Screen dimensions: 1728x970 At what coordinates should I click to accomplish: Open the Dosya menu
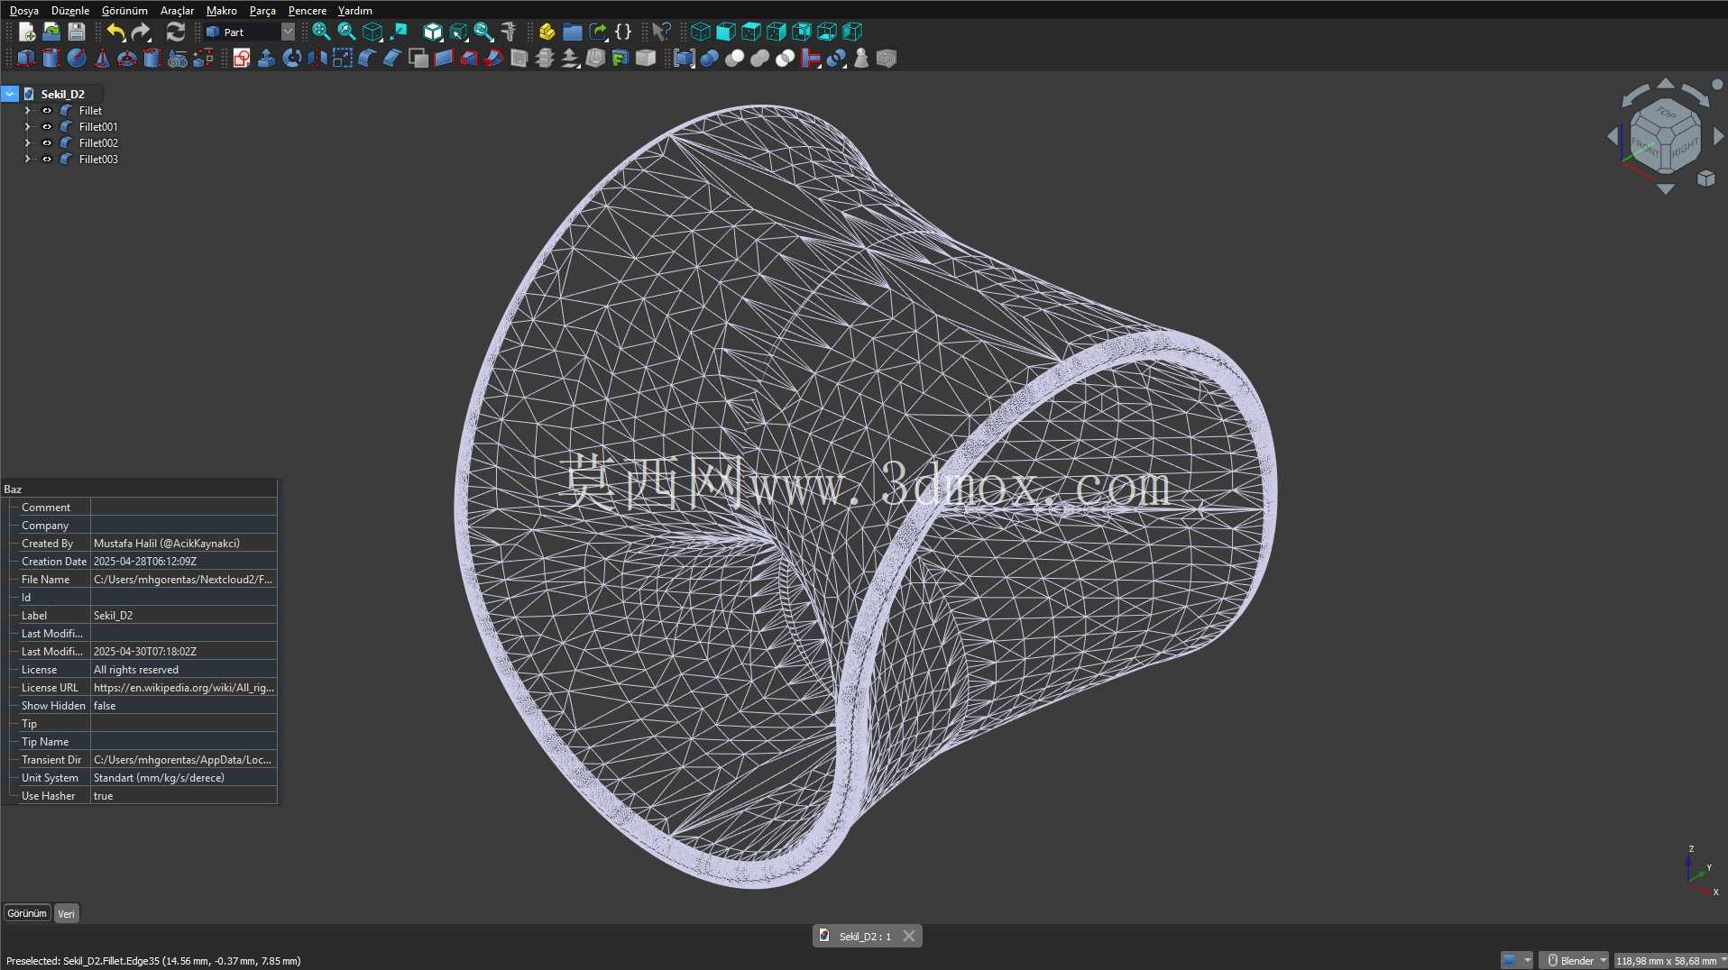[24, 11]
